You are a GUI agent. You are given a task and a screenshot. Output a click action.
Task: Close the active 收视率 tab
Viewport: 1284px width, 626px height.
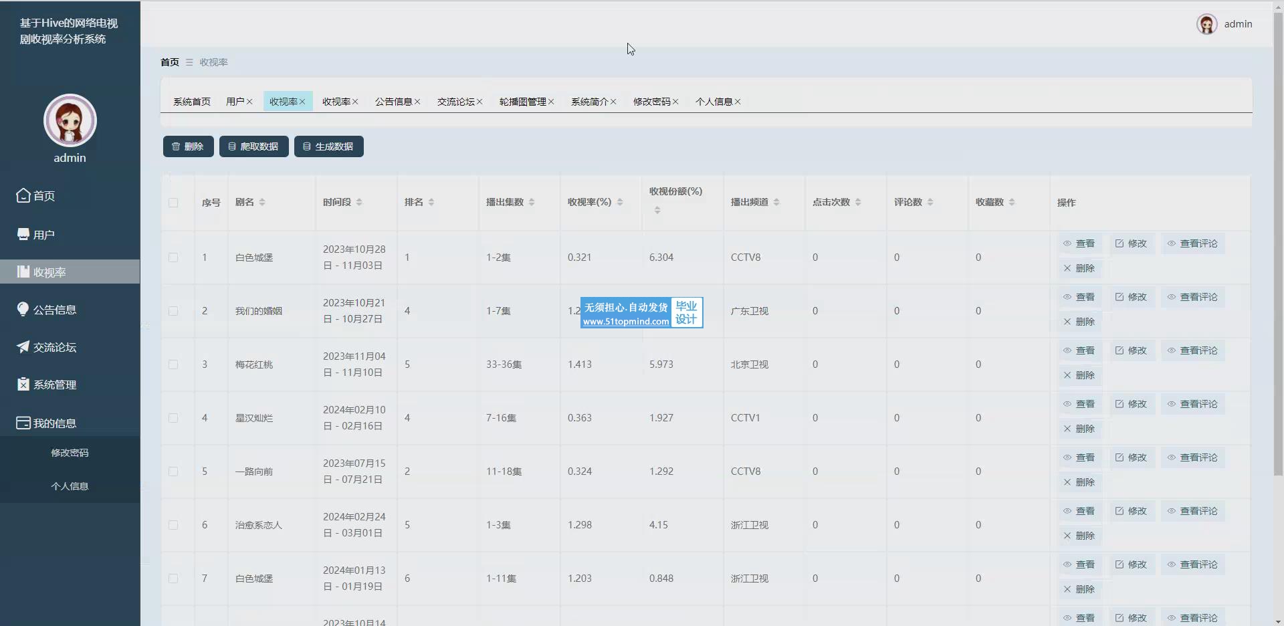point(302,102)
